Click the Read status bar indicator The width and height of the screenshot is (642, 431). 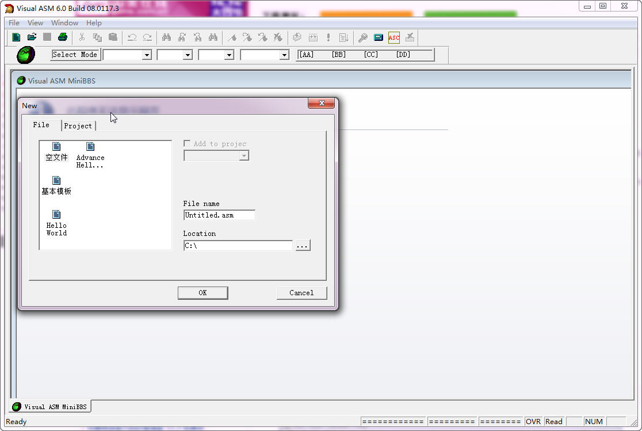[x=554, y=422]
